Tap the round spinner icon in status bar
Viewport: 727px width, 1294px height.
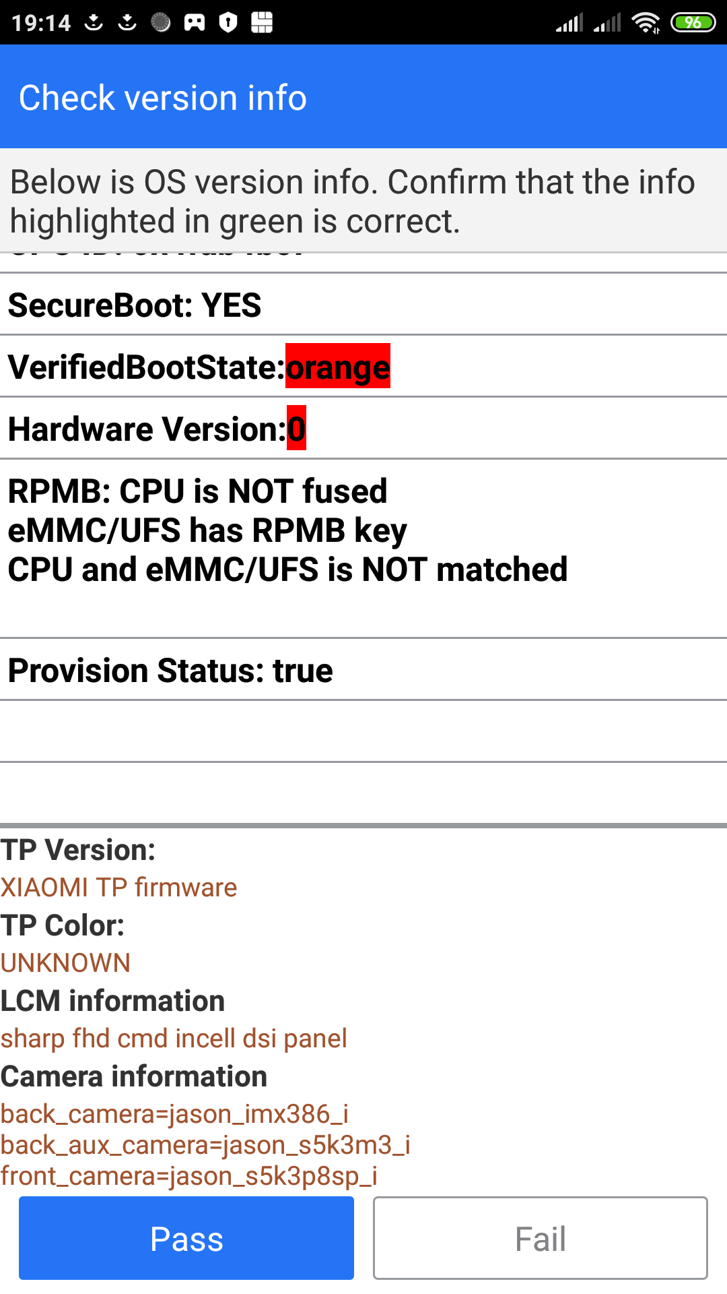161,23
